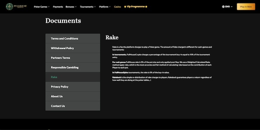Select the Rake sidebar item
The width and height of the screenshot is (260, 130).
pyautogui.click(x=73, y=77)
